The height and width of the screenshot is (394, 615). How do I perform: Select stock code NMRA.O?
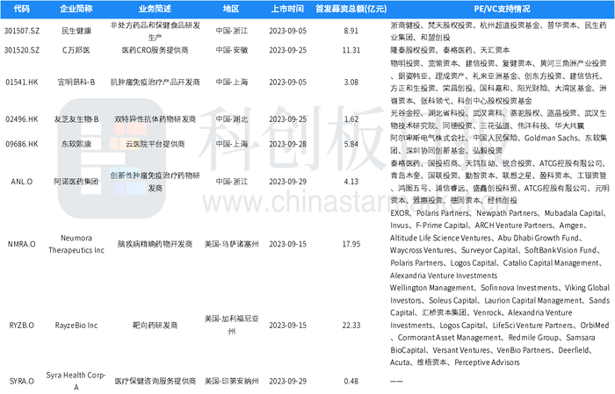tap(22, 244)
